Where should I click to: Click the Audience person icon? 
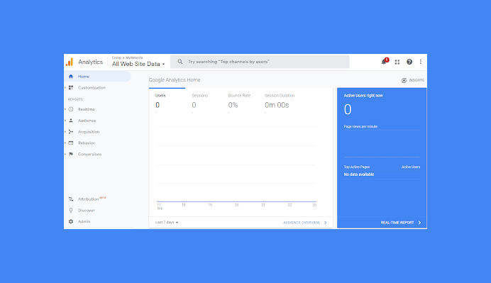tap(71, 121)
